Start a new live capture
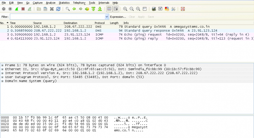This screenshot has width=254, height=138. [x=16, y=9]
